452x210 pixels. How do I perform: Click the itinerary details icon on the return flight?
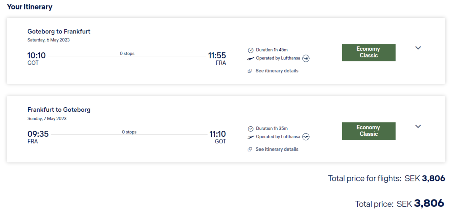pos(250,149)
